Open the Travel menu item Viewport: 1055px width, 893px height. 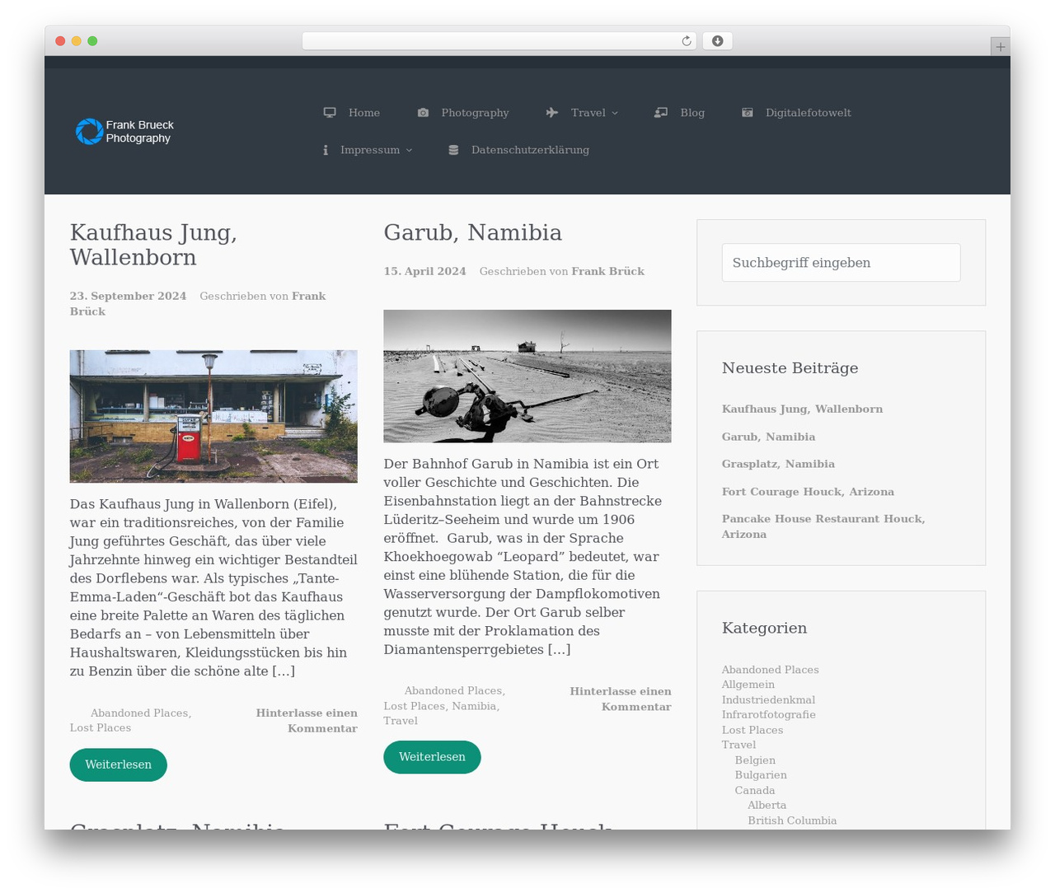coord(588,113)
